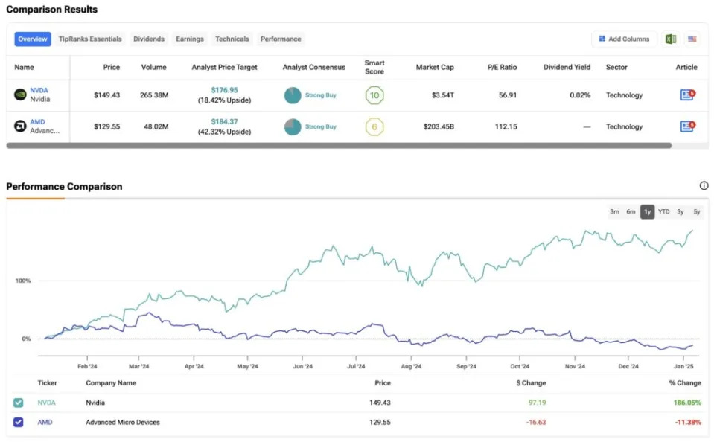Image resolution: width=714 pixels, height=442 pixels.
Task: Click AMD $ change -16.63
Action: pos(536,423)
